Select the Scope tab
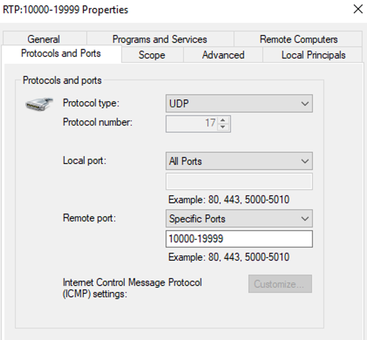 click(152, 55)
